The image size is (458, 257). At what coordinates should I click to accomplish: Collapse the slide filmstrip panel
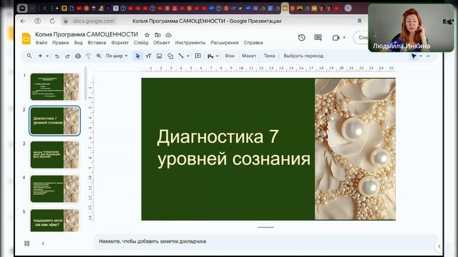[43, 243]
